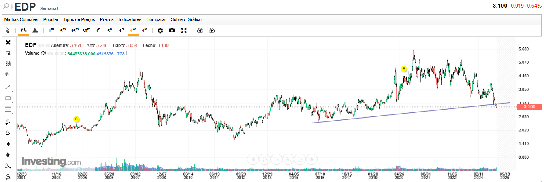
Task: Click the floating step-right chart control
Action: pos(311,159)
